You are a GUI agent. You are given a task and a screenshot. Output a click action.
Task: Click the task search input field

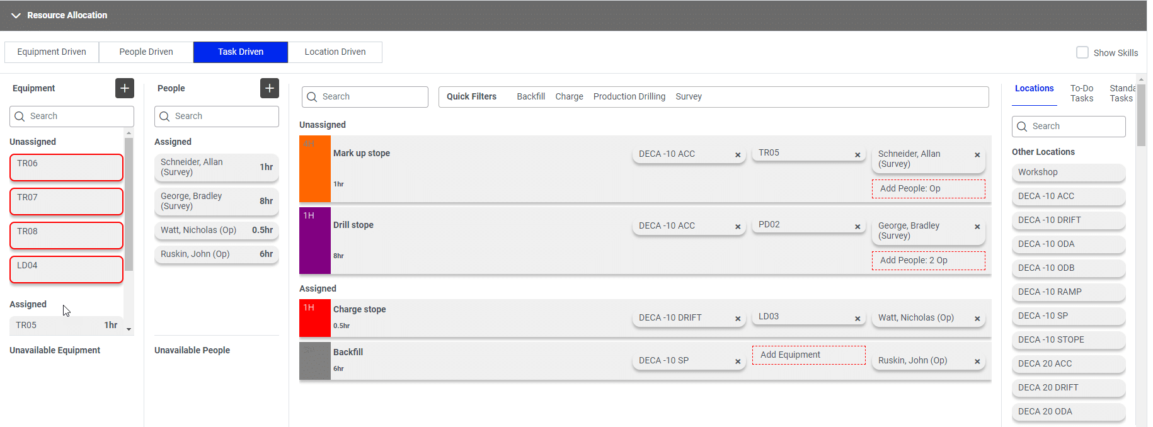click(x=372, y=96)
